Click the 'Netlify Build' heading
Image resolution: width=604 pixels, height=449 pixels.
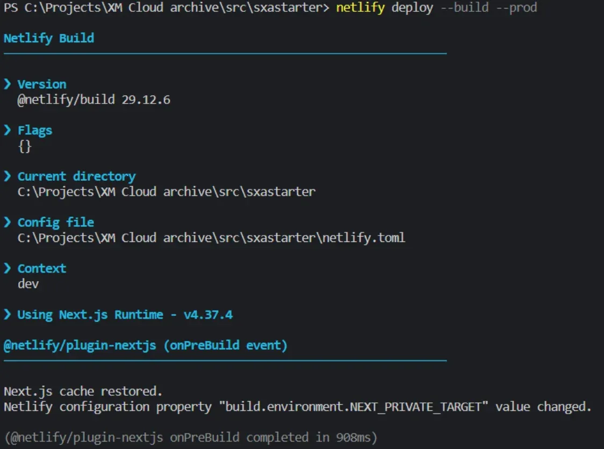(49, 38)
